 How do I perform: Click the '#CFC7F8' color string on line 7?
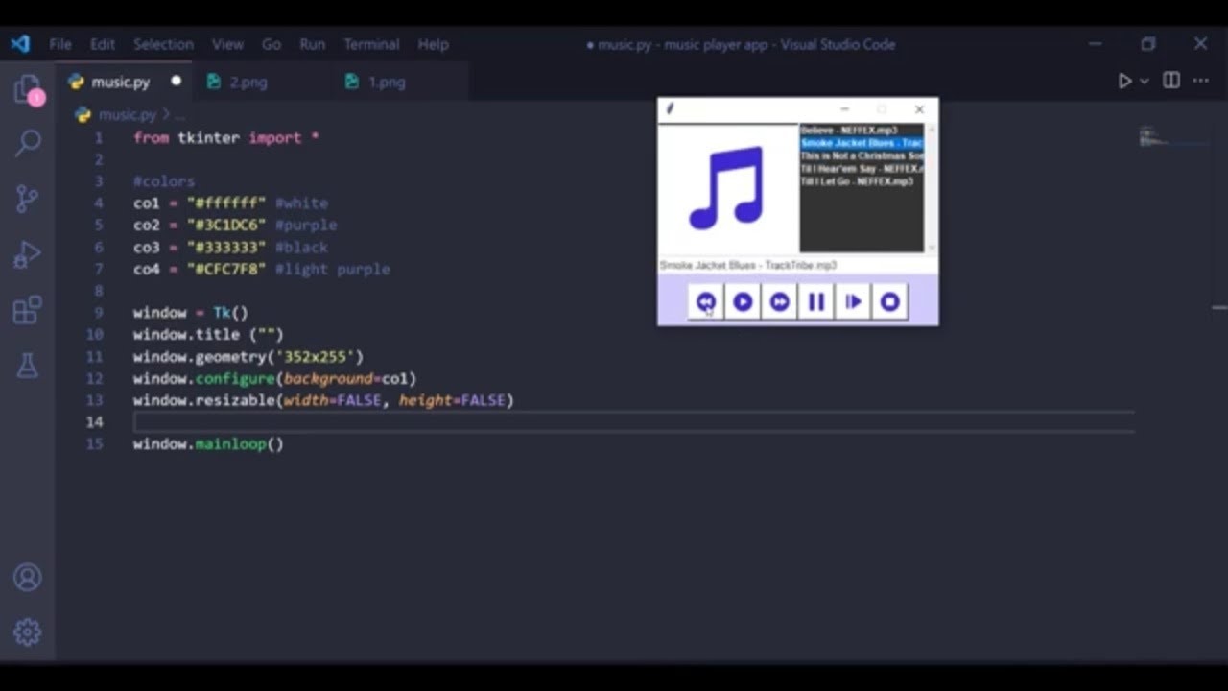[226, 270]
